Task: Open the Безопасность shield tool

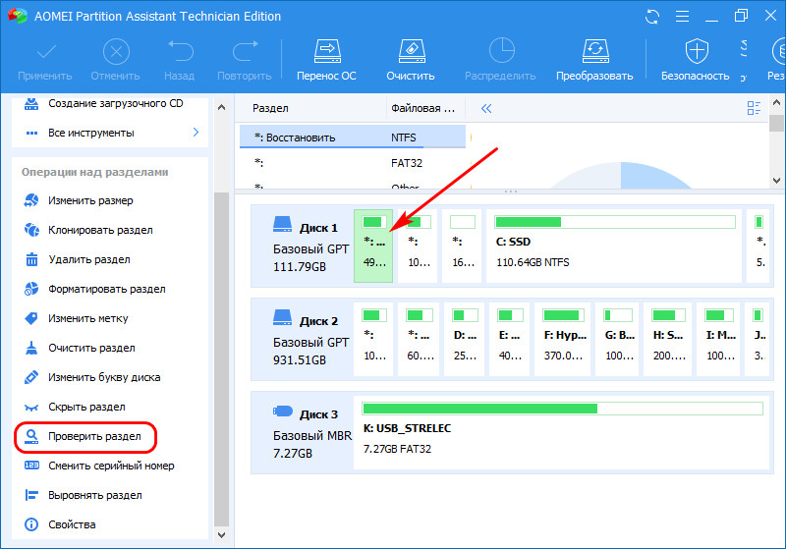Action: (x=696, y=61)
